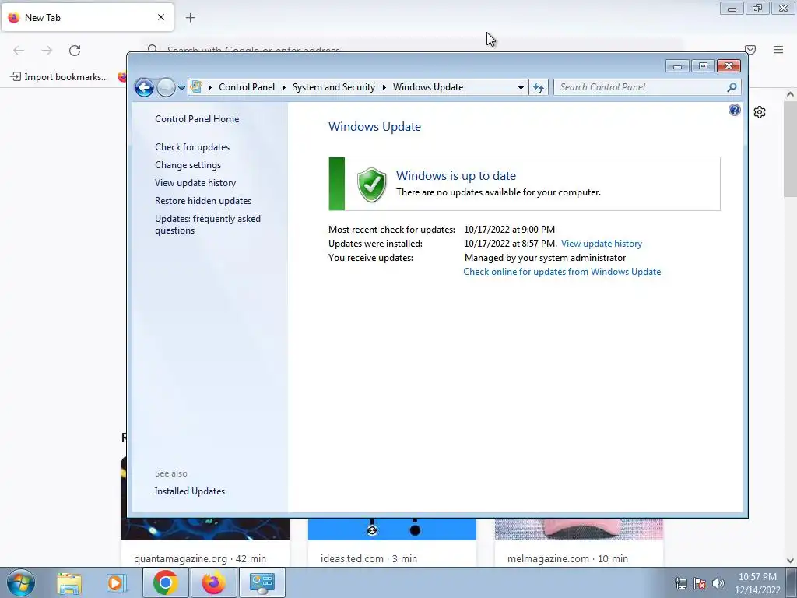
Task: Open ideas.ted.com article card in Firefox
Action: pos(392,543)
